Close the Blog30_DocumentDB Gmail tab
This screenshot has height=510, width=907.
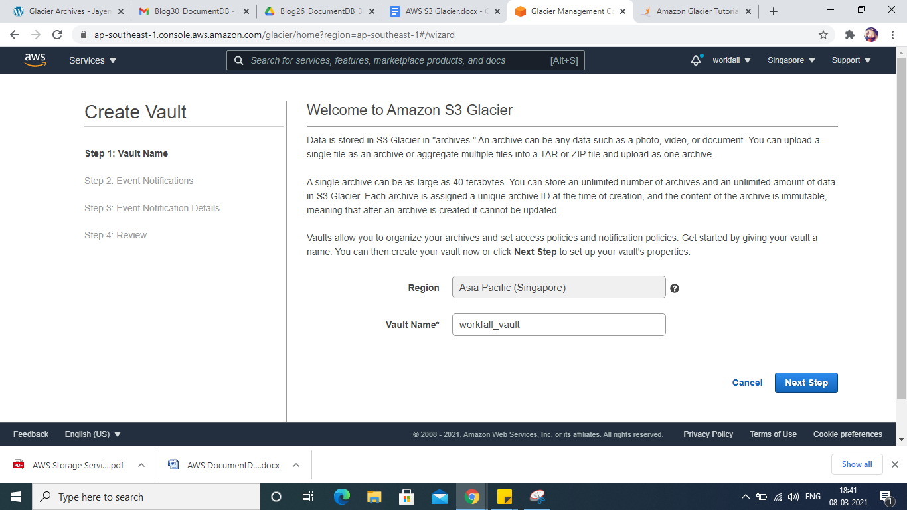click(x=246, y=11)
